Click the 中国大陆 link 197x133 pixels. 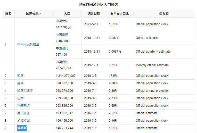62,21
